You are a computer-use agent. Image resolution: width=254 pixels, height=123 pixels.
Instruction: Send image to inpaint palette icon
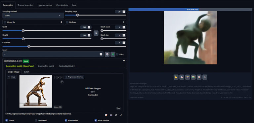(x=199, y=77)
